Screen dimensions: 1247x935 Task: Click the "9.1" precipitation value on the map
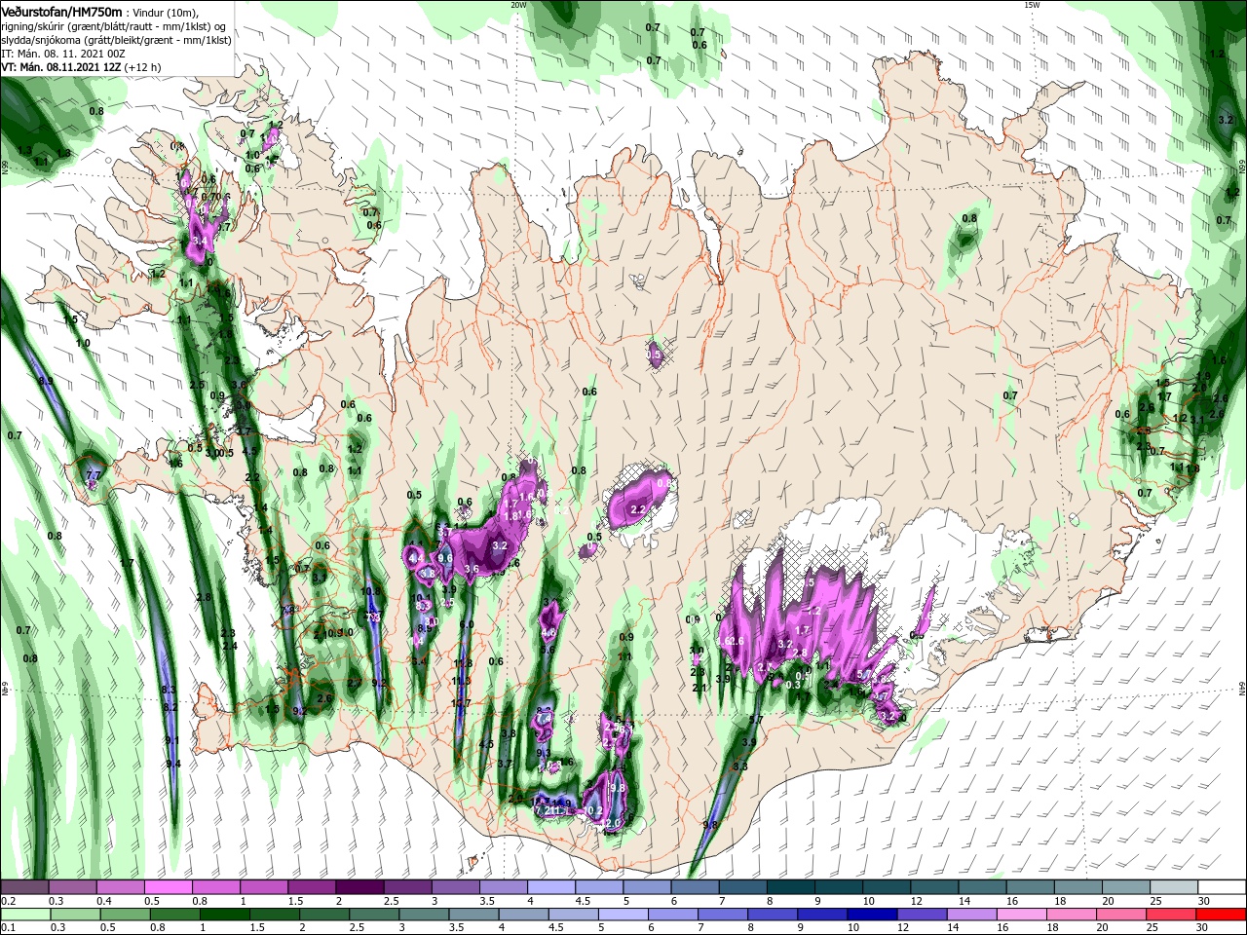point(172,740)
